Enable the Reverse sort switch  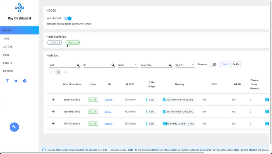click(213, 65)
